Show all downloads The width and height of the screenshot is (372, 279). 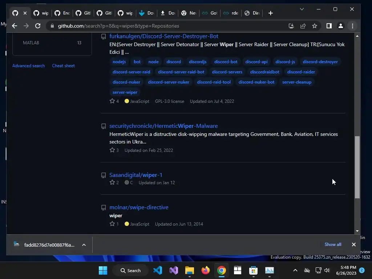tap(333, 244)
